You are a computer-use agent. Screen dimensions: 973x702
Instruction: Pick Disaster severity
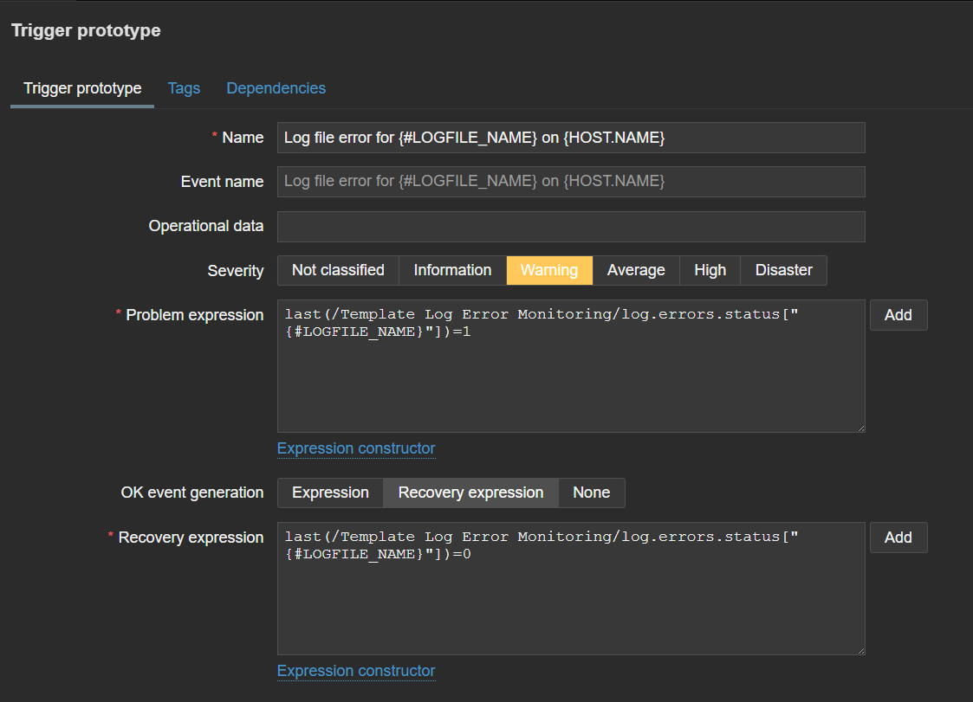click(x=784, y=270)
